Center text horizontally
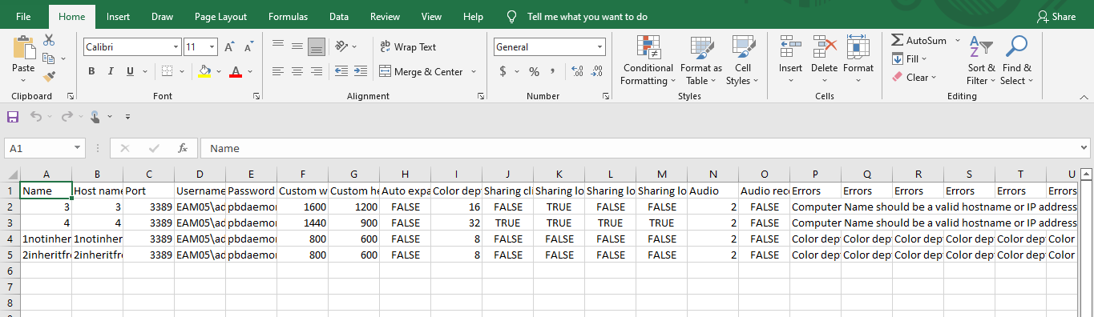The width and height of the screenshot is (1094, 317). click(x=297, y=71)
